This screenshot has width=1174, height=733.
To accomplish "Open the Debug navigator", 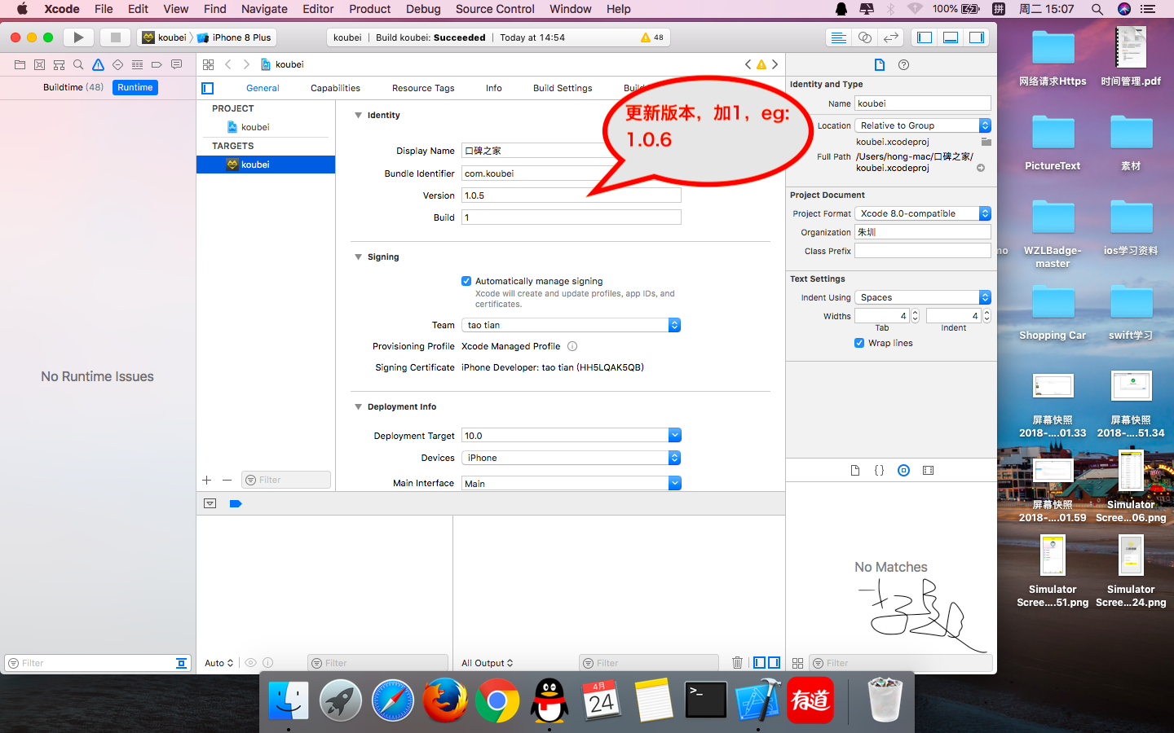I will 137,64.
